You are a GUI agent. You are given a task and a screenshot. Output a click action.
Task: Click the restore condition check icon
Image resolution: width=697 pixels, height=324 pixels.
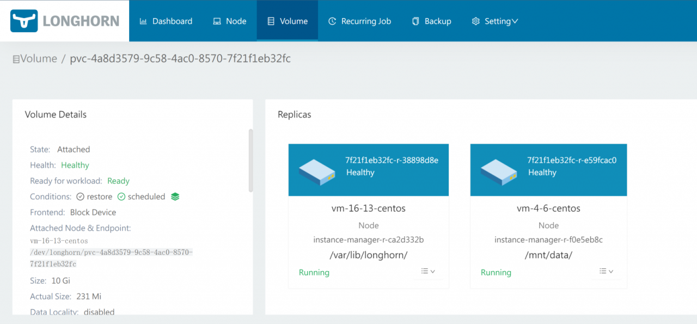click(80, 197)
